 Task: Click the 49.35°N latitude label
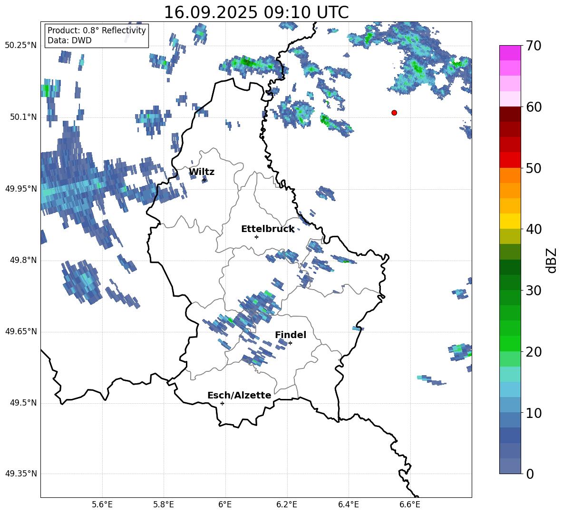[x=20, y=474]
